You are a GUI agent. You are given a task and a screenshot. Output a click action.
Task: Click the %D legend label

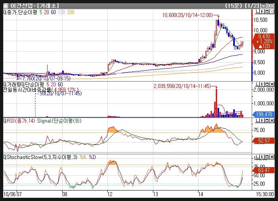coord(92,157)
